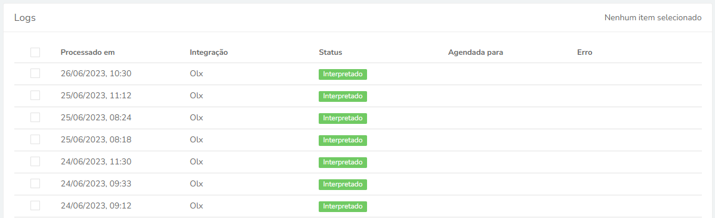Click the Interpretado badge for 25/06/2023, 08:24
Viewport: 715px width, 218px height.
(x=343, y=119)
